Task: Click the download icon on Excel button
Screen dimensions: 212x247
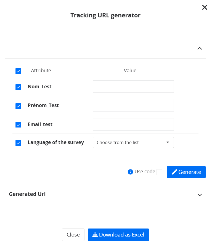Action: point(95,235)
